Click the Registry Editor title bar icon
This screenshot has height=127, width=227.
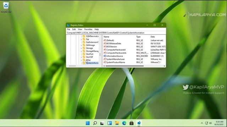[x=68, y=25]
